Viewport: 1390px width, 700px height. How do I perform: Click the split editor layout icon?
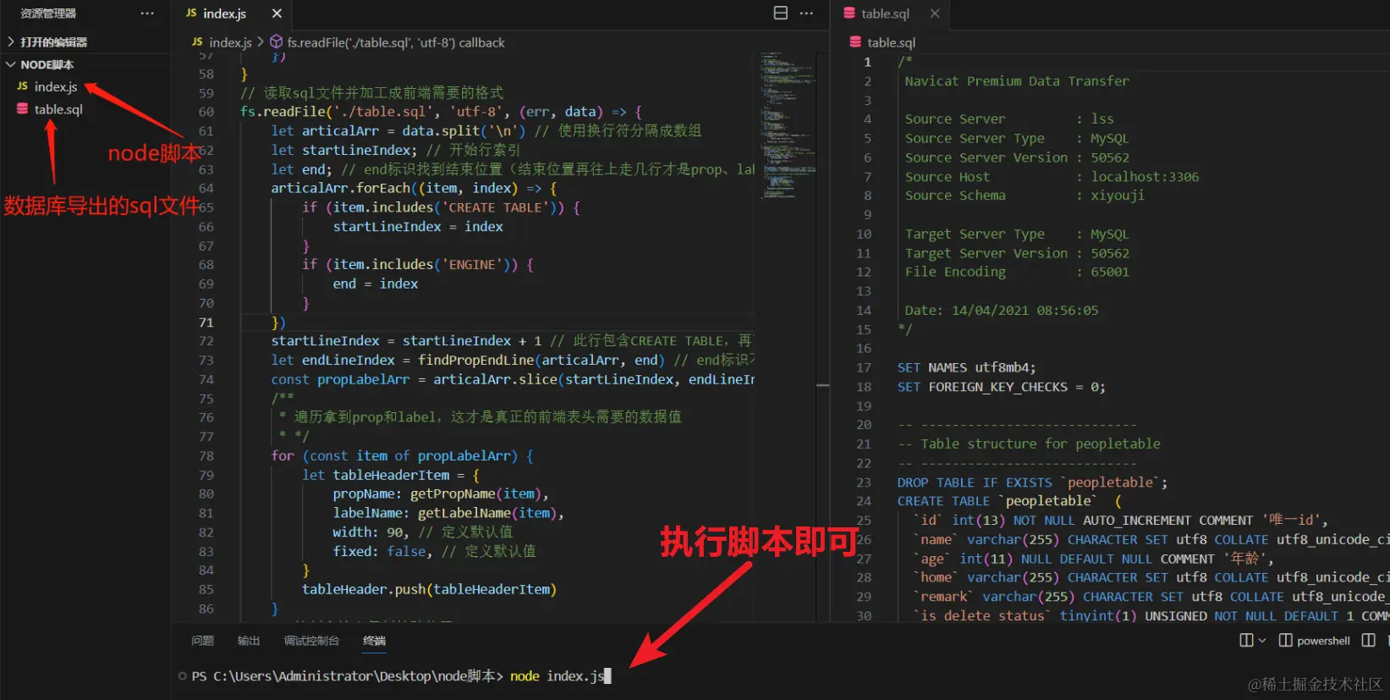pos(781,13)
